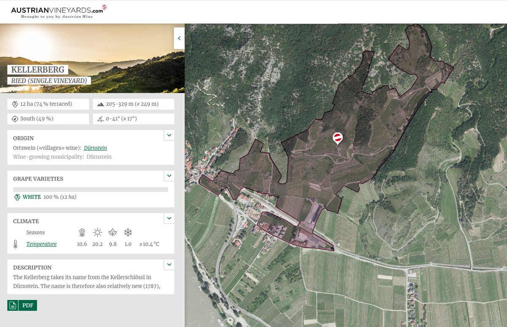The image size is (507, 327).
Task: Click the South (49 %) exposure value
Action: (37, 118)
